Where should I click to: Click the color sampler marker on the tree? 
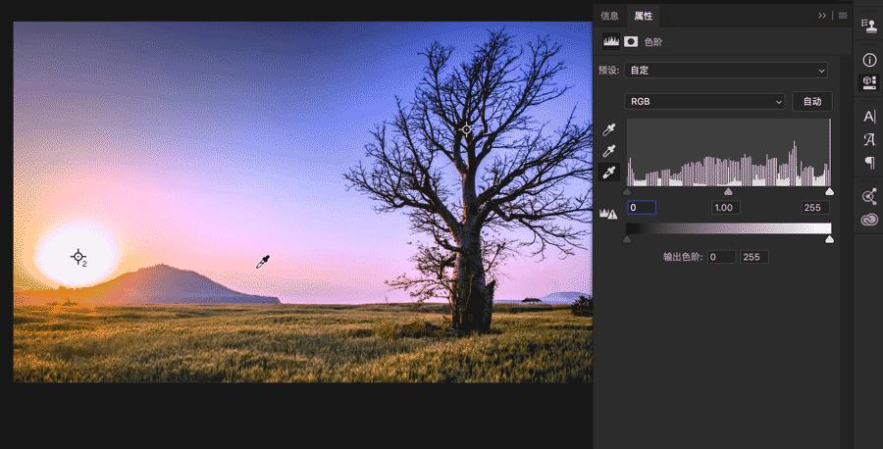[466, 130]
